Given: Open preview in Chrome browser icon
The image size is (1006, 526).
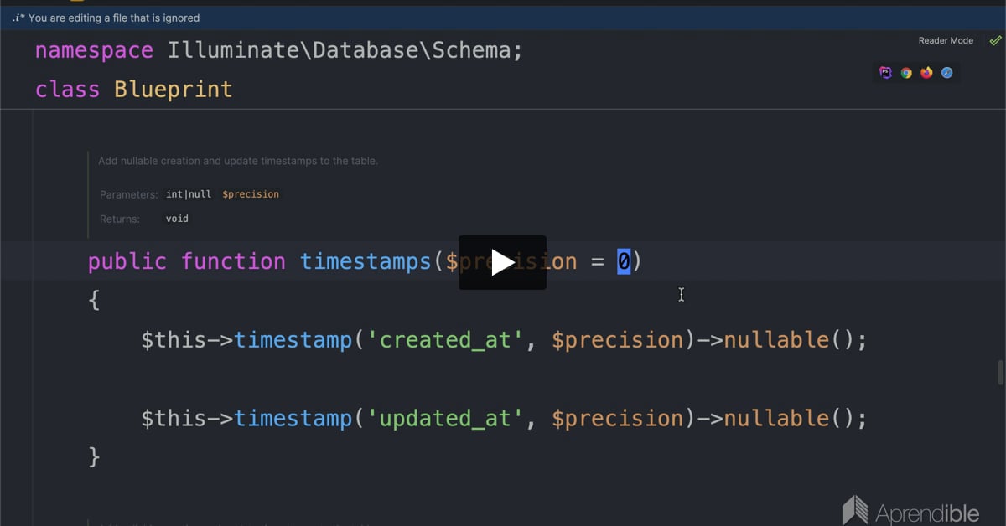Looking at the screenshot, I should point(906,73).
